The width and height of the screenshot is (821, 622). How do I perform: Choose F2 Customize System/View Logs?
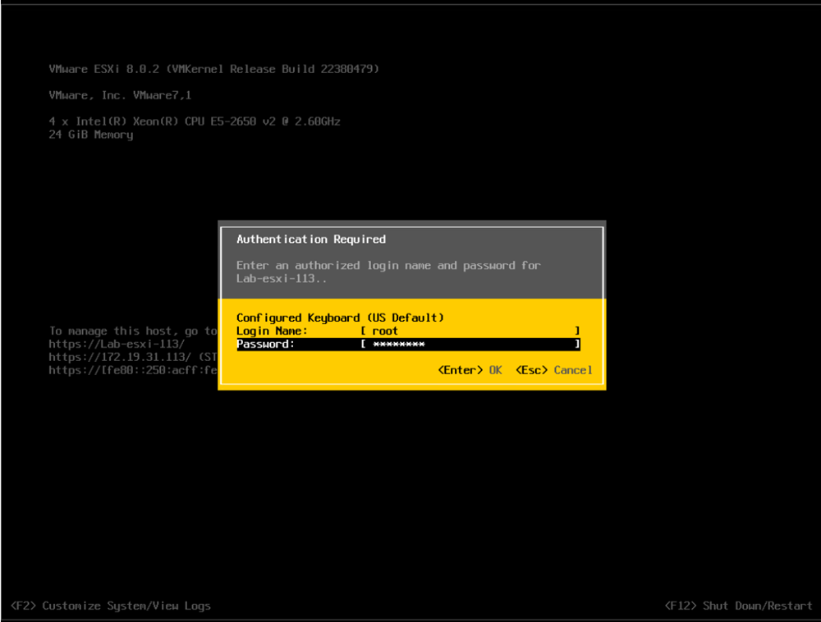point(111,606)
